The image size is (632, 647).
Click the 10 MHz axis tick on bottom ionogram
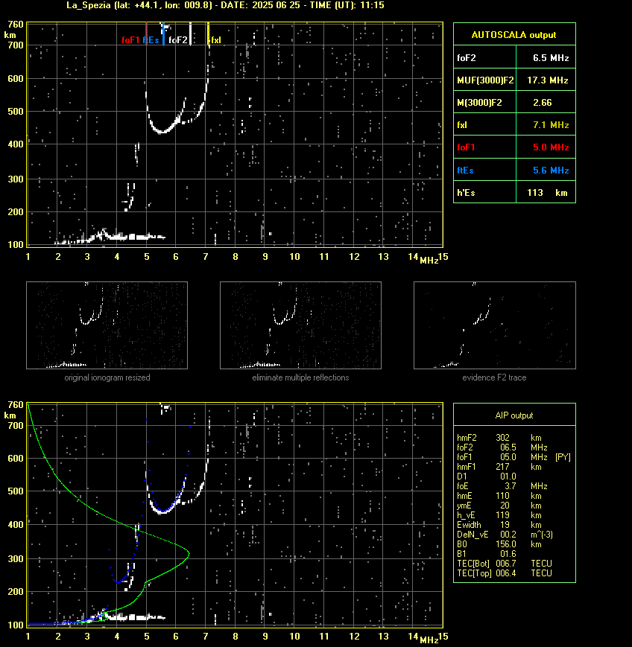tap(294, 637)
